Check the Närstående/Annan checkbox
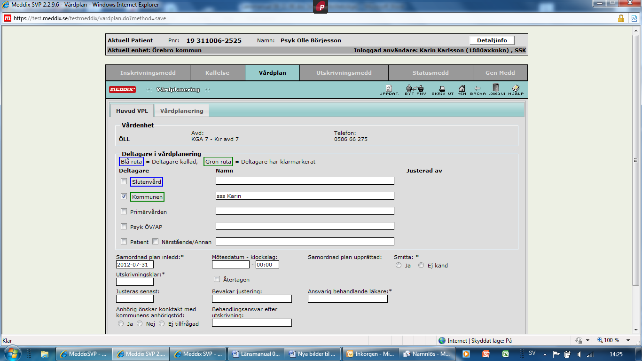642x361 pixels. pyautogui.click(x=155, y=241)
